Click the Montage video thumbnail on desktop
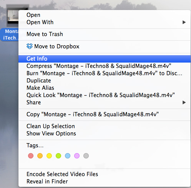Screen dimensions: 191x188 (13, 16)
